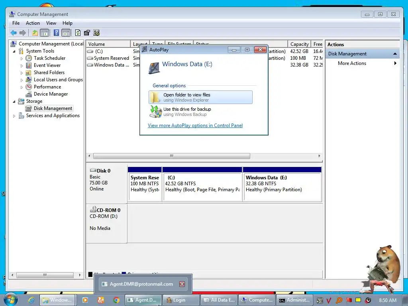408x306 pixels.
Task: Click the Volume column header
Action: click(108, 44)
